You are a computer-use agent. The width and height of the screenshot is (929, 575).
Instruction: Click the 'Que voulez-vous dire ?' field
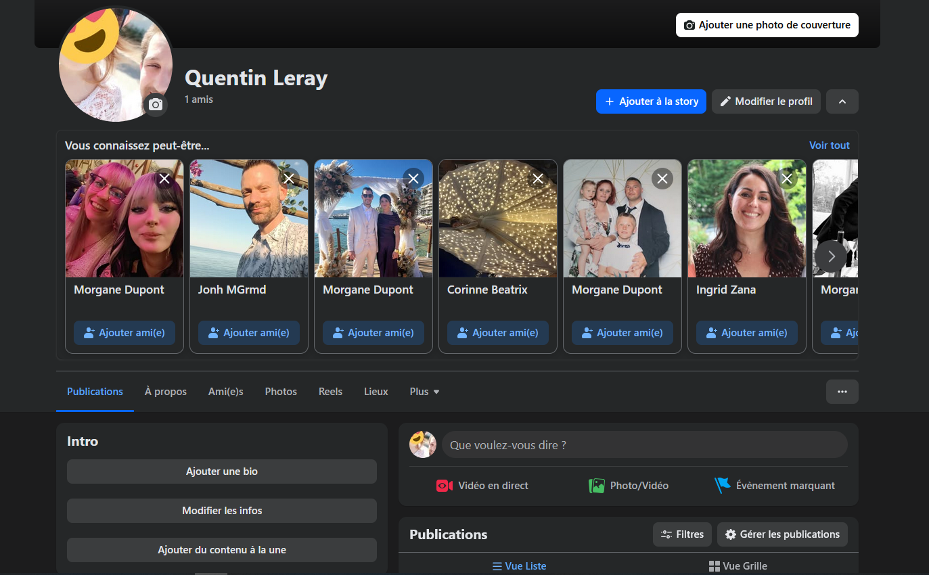point(643,445)
